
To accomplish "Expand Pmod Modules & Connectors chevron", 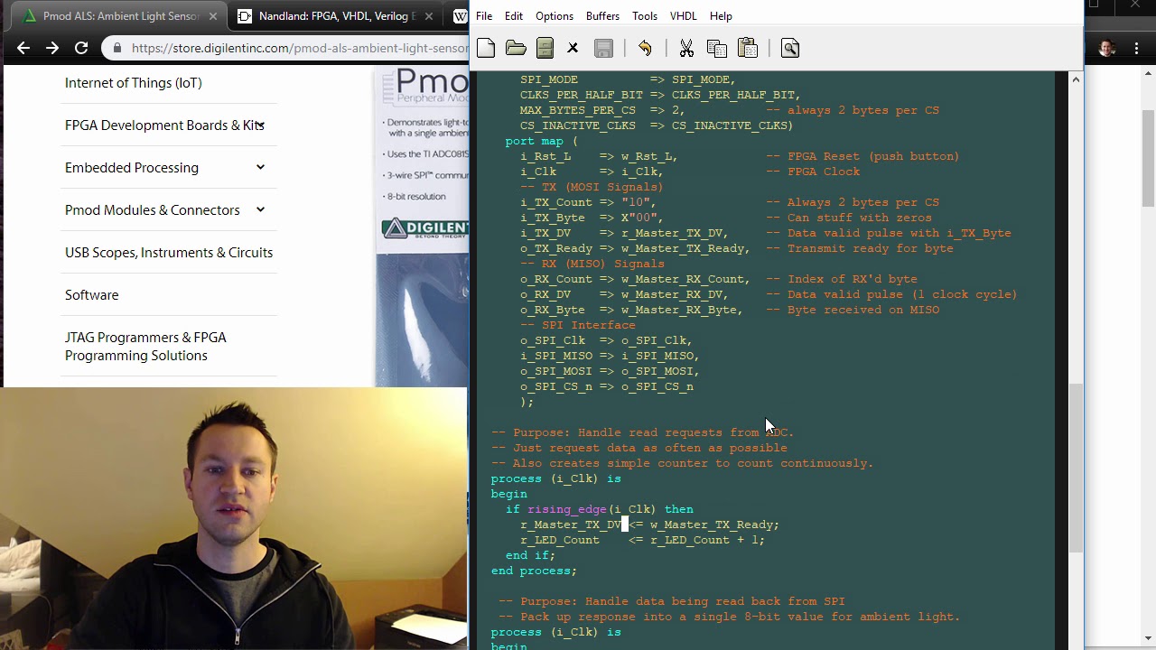I will pos(260,209).
